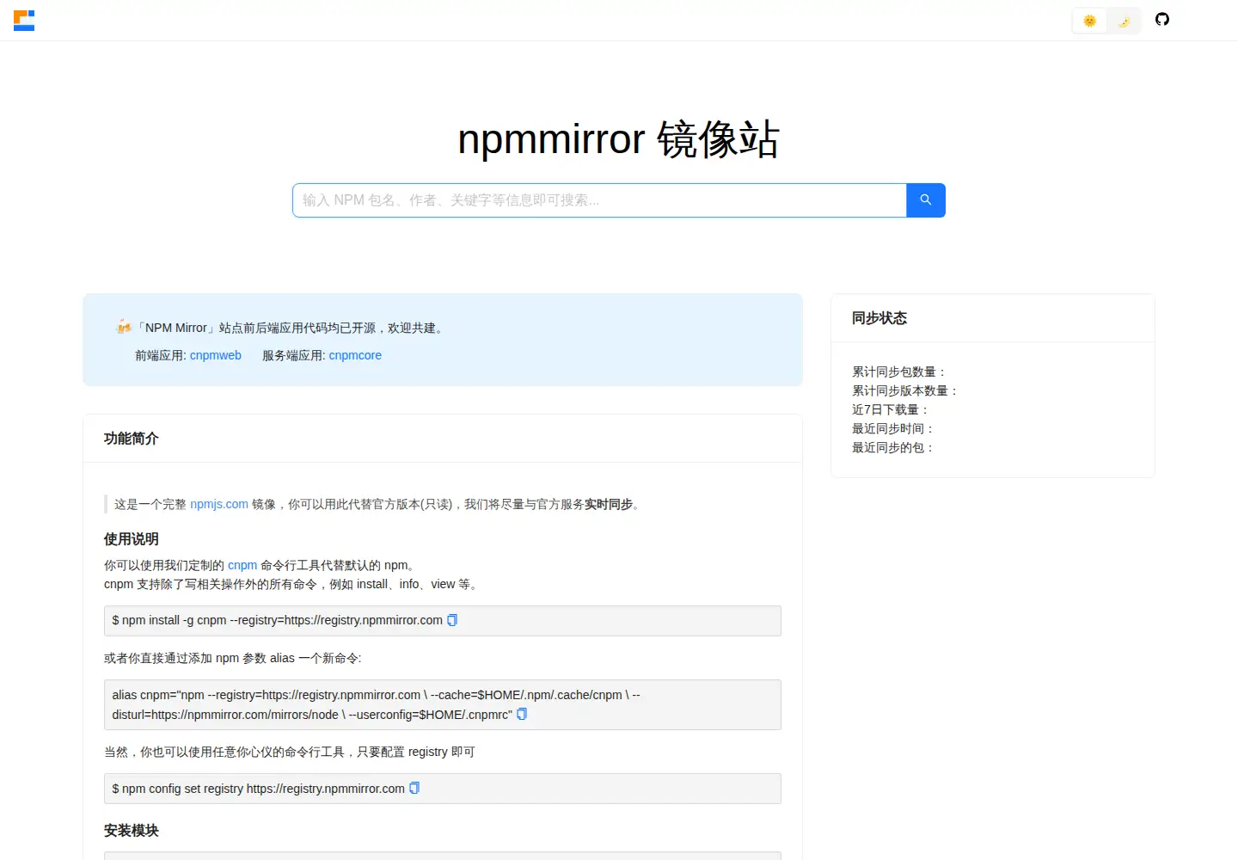Open the cnpmcore server link
The width and height of the screenshot is (1238, 860).
pos(355,355)
